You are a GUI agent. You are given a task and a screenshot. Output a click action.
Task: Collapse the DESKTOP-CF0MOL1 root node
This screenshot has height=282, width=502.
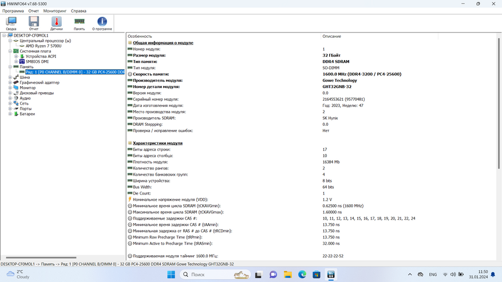[x=4, y=35]
